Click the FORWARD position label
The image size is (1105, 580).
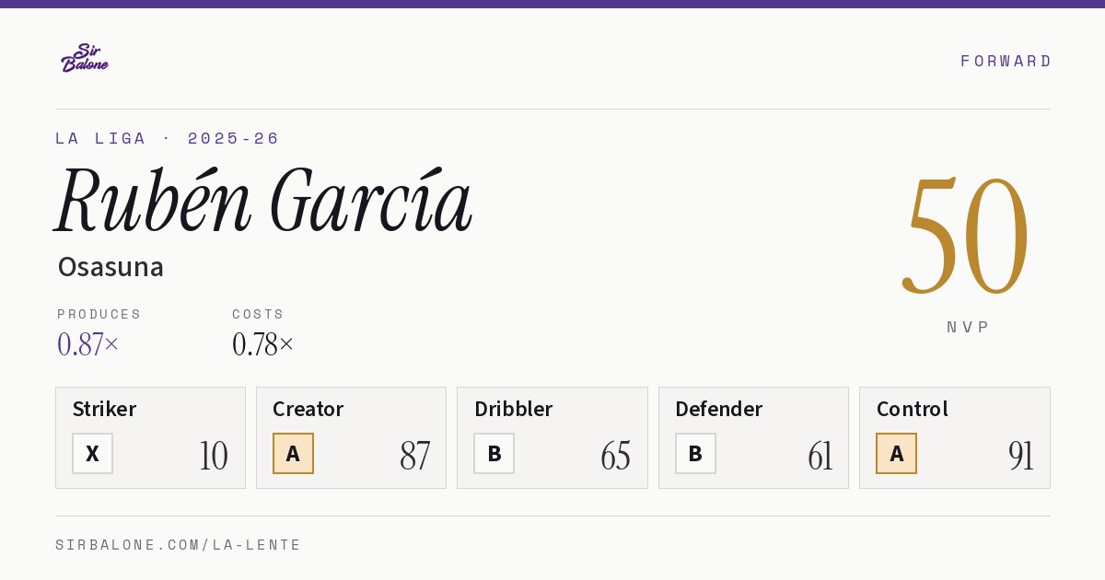pyautogui.click(x=1006, y=61)
